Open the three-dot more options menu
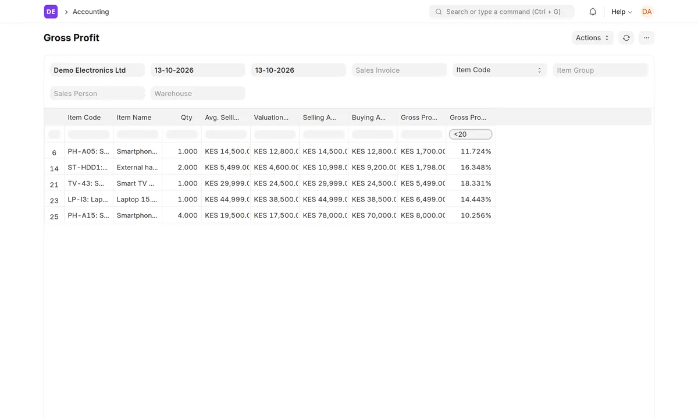 646,38
